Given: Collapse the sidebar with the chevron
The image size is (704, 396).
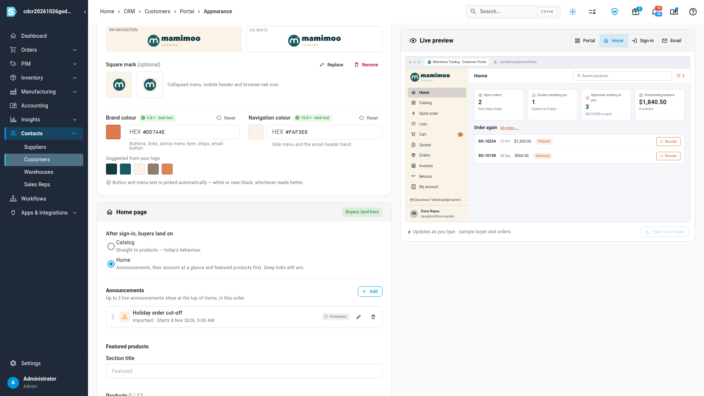Looking at the screenshot, I should click(85, 12).
